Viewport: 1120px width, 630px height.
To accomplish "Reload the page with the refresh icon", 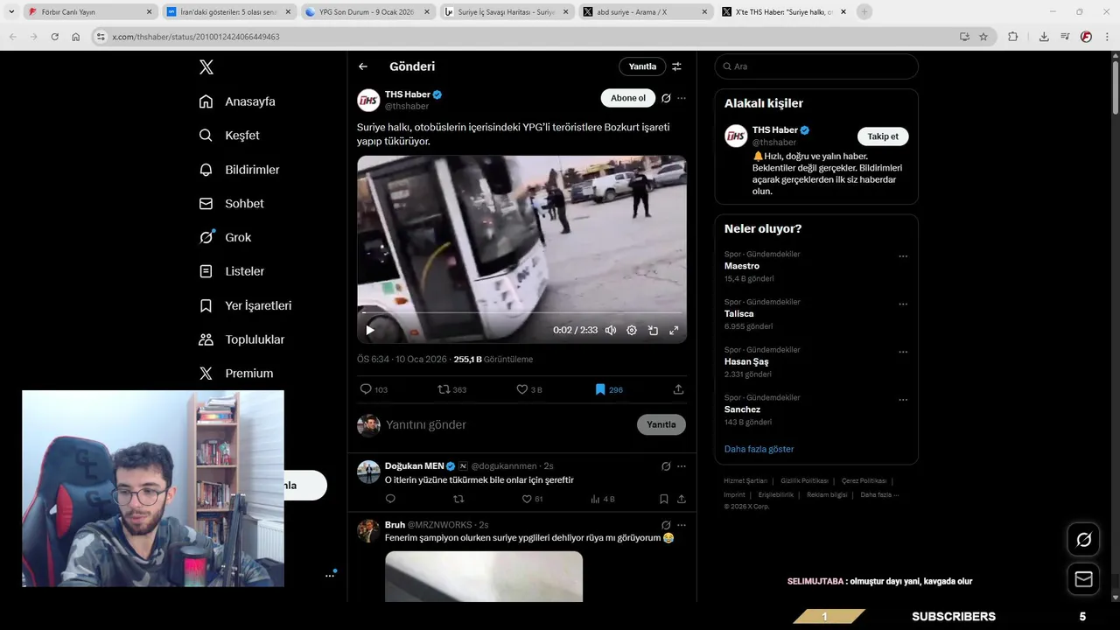I will click(x=54, y=37).
